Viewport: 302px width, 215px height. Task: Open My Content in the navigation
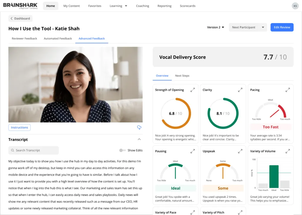71,6
